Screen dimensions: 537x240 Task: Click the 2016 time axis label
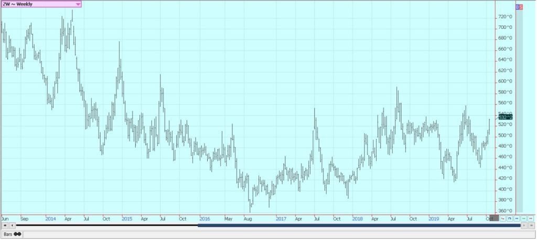(x=205, y=219)
